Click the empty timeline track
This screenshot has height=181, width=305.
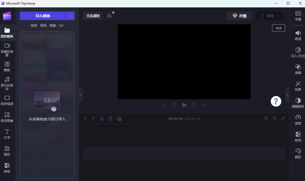(x=184, y=153)
